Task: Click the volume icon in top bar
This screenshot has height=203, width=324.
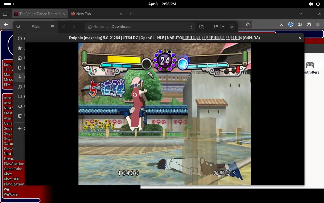Action: (311, 4)
